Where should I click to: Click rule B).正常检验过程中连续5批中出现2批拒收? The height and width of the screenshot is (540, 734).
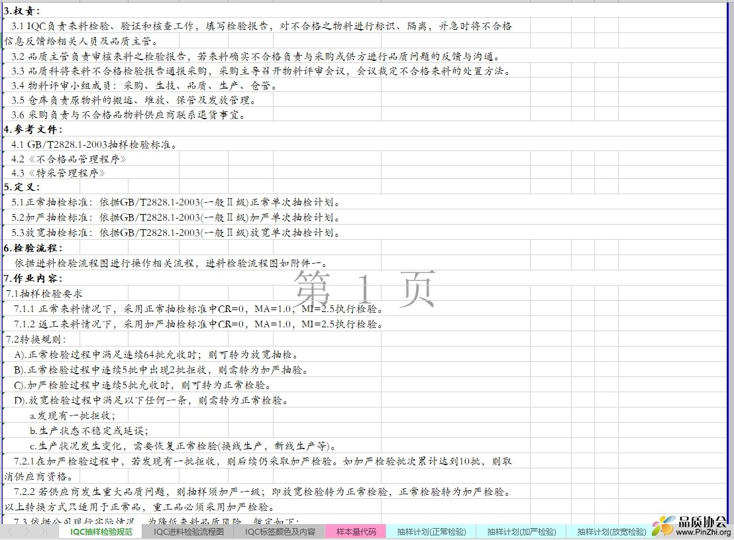click(162, 370)
